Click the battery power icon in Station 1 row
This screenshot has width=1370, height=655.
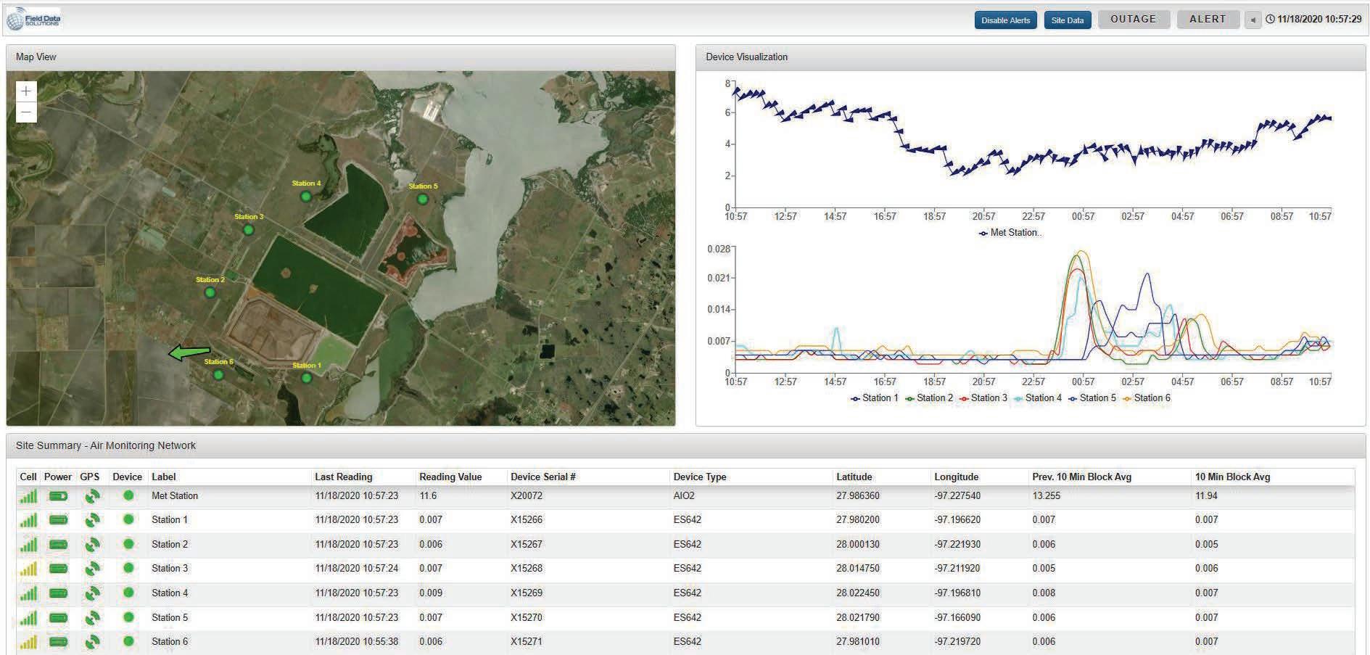click(58, 519)
